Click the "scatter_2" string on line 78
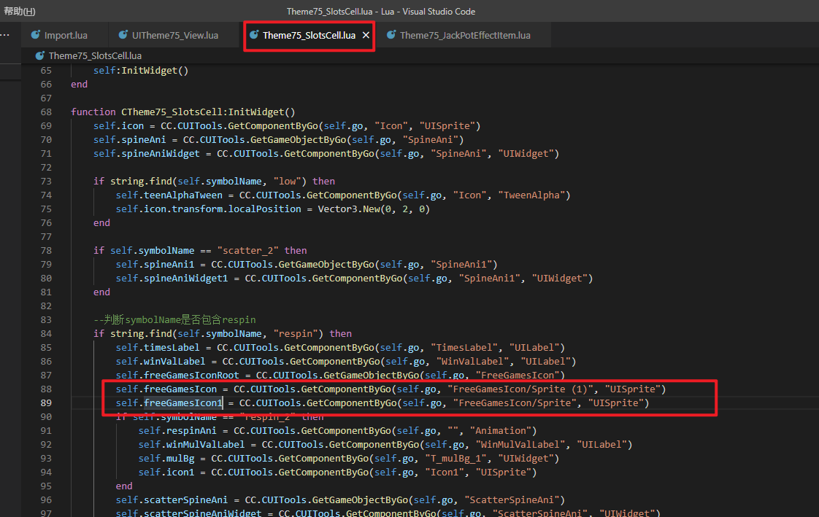The width and height of the screenshot is (819, 517). click(x=250, y=251)
